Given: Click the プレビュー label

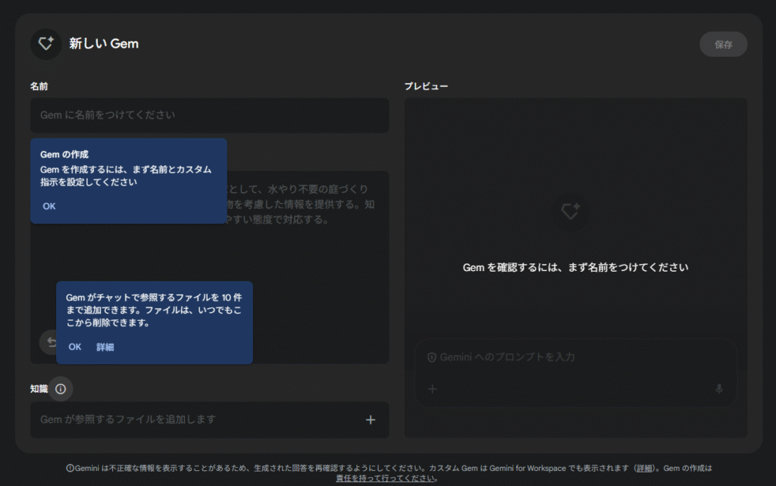Looking at the screenshot, I should (426, 86).
